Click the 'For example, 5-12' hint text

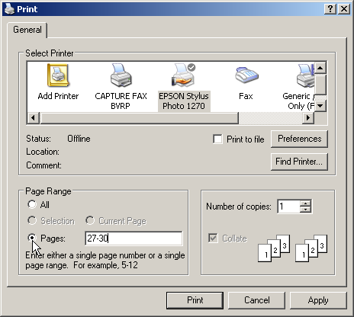tap(105, 265)
